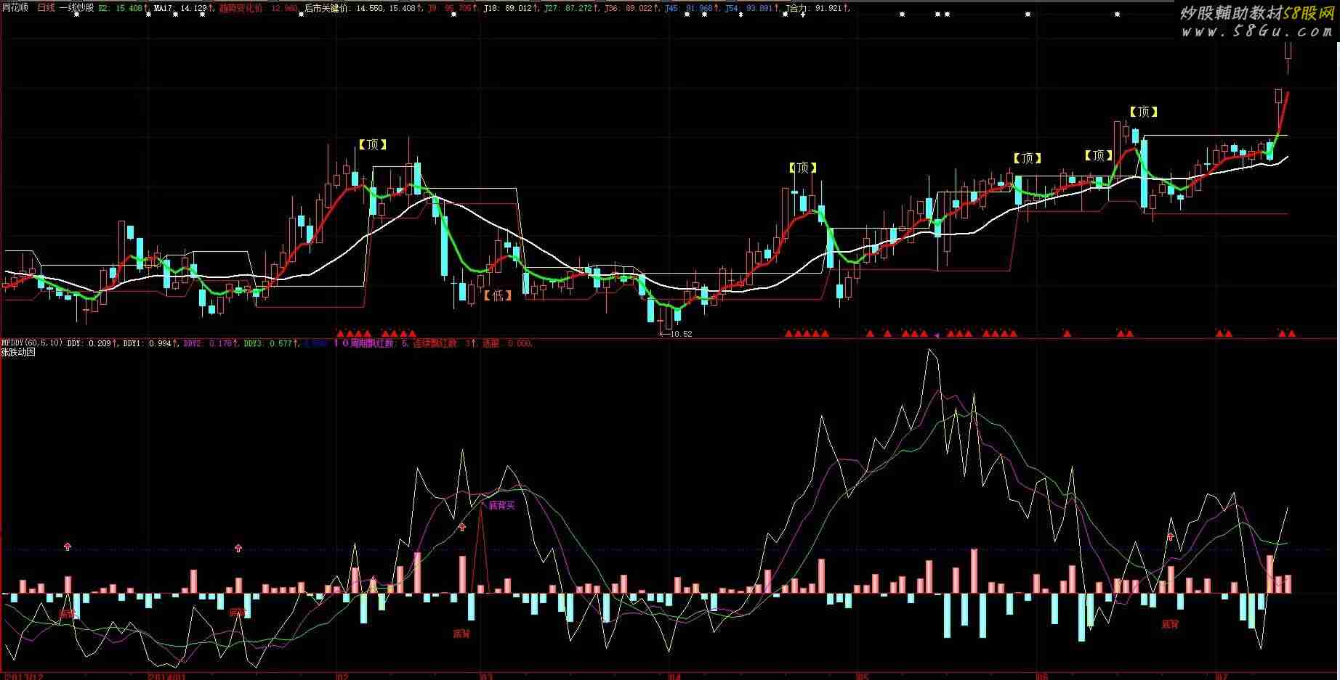Click the purple 底背买 signal label
This screenshot has width=1340, height=680.
point(501,505)
